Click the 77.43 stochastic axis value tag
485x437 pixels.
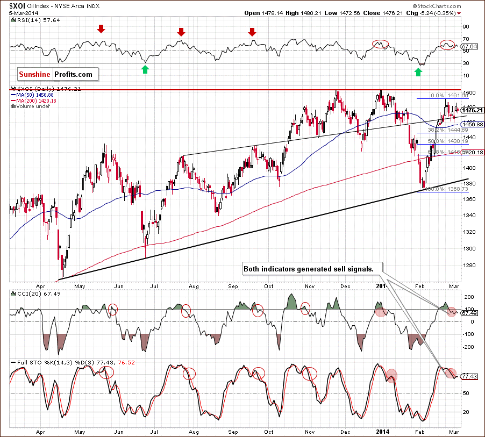[469, 376]
